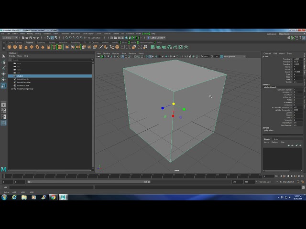Toggle viewport color management icon
Viewport: 306px width, 229px height.
221,56
